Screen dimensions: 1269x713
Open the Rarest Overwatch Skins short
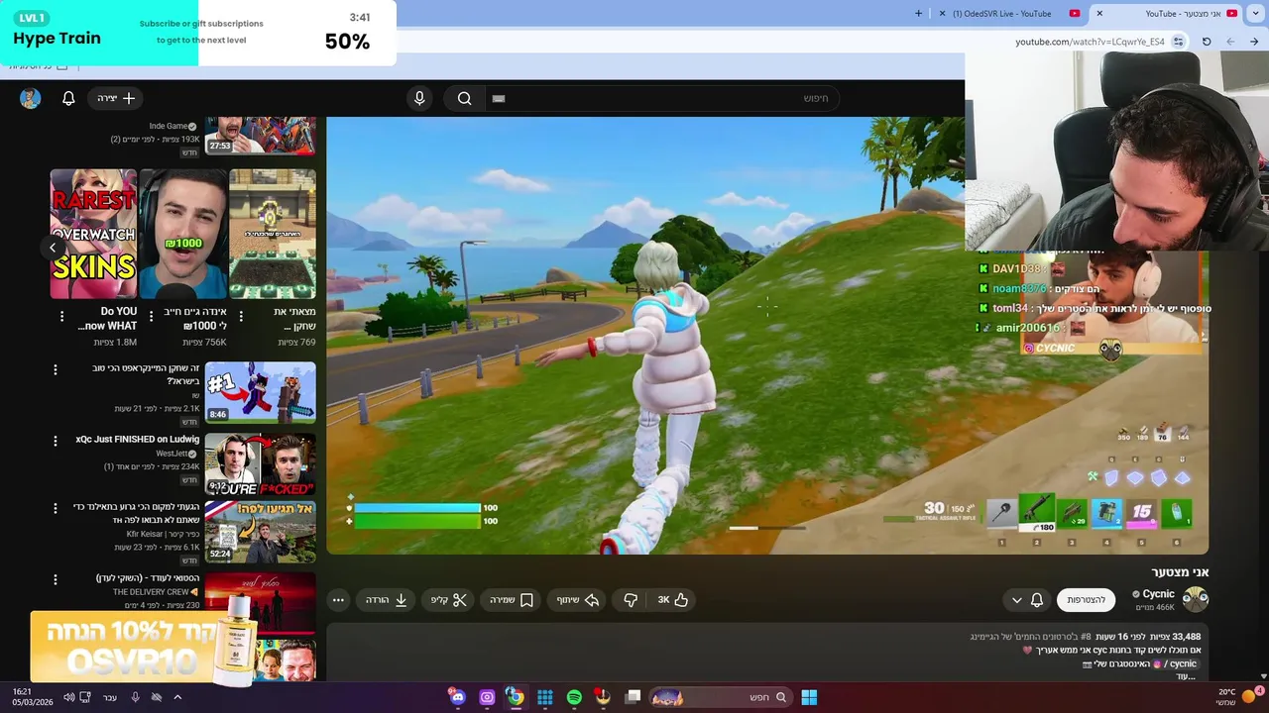[x=94, y=234]
